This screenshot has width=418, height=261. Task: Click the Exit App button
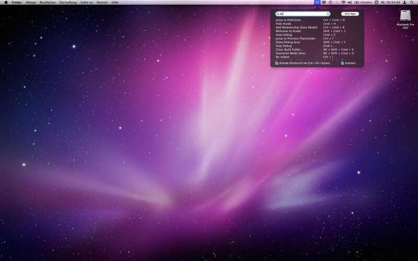coord(350,14)
